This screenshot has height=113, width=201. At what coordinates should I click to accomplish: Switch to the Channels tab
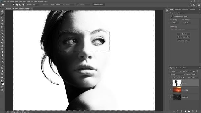[178, 68]
